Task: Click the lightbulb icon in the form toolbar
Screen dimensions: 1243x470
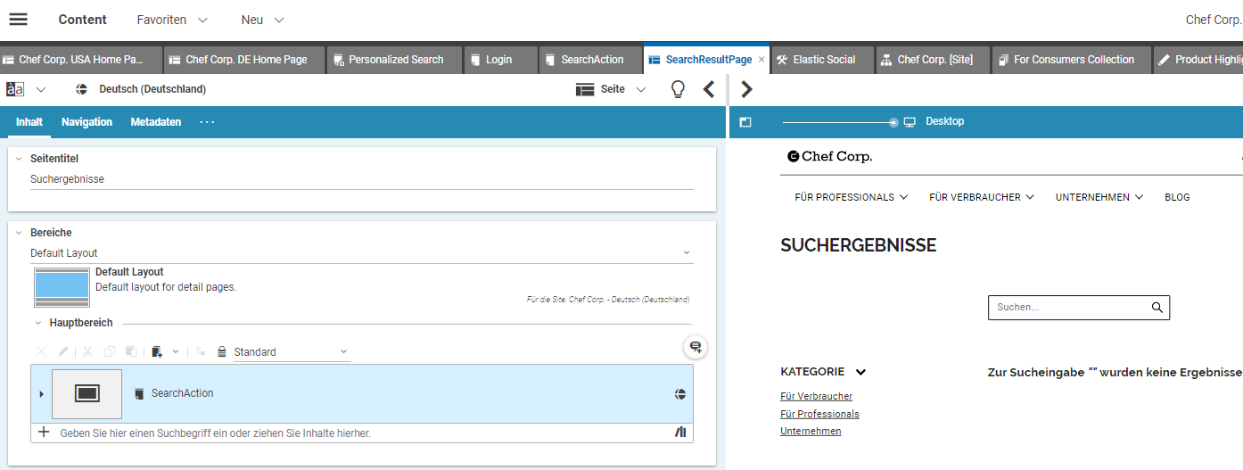Action: pyautogui.click(x=678, y=89)
